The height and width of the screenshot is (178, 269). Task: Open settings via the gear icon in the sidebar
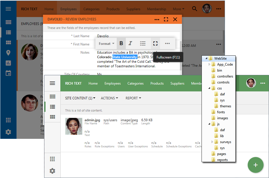[x=8, y=132]
